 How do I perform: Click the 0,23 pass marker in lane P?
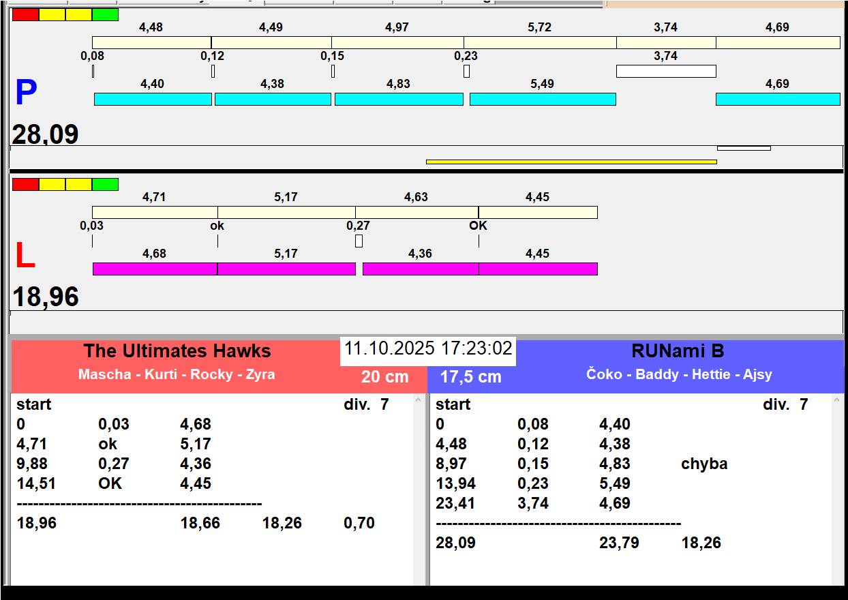[466, 71]
